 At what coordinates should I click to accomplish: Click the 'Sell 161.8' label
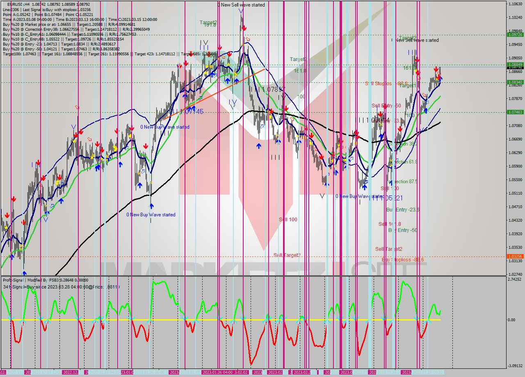click(x=390, y=224)
